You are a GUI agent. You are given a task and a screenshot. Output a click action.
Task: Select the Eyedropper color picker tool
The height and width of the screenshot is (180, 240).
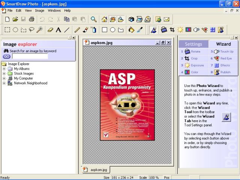(x=139, y=30)
